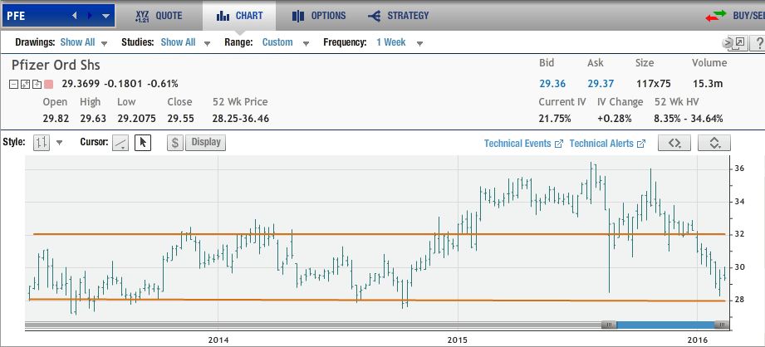Click the minus collapse box icon
Image resolution: width=765 pixels, height=347 pixels.
(13, 85)
